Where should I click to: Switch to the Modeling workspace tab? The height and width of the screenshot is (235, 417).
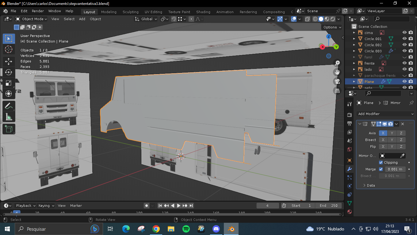pos(109,12)
